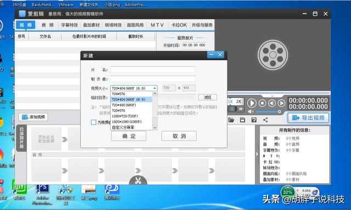Viewport: 351px width, 210px height.
Task: Cancel the dialog with 取消
Action: point(179,136)
